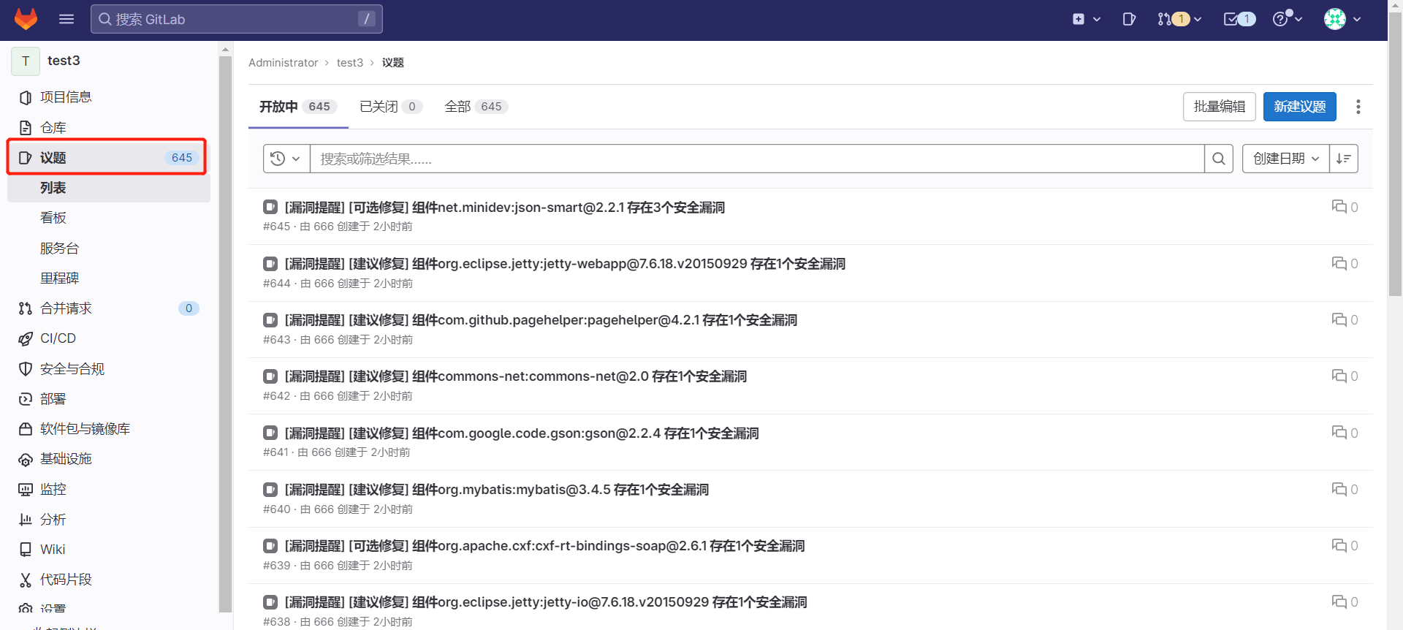Click the search magnifier button in filter bar

click(1218, 159)
